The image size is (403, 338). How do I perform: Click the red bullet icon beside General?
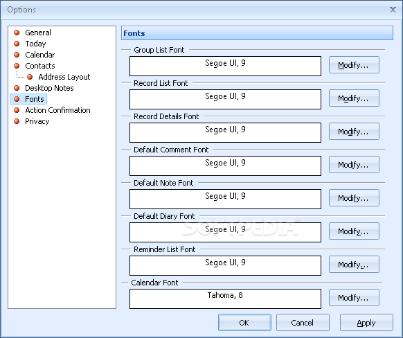[x=17, y=33]
